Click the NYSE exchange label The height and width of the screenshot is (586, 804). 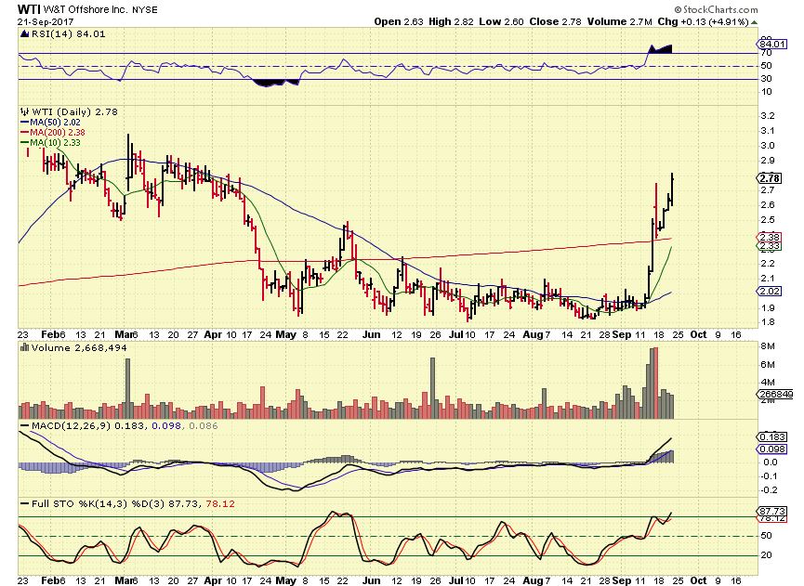[x=145, y=9]
